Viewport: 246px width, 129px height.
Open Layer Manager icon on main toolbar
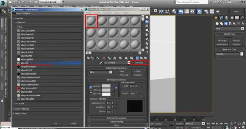[x=174, y=11]
